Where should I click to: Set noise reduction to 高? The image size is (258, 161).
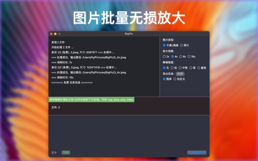point(191,68)
